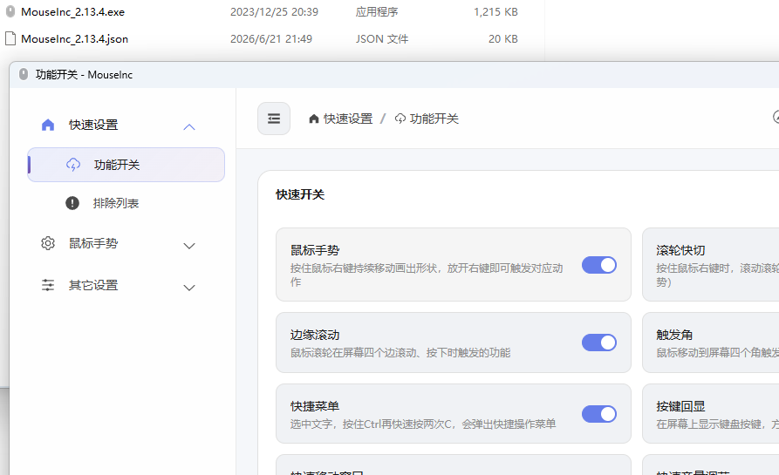Image resolution: width=779 pixels, height=475 pixels.
Task: Click the 滚轮快切 card title
Action: (680, 250)
